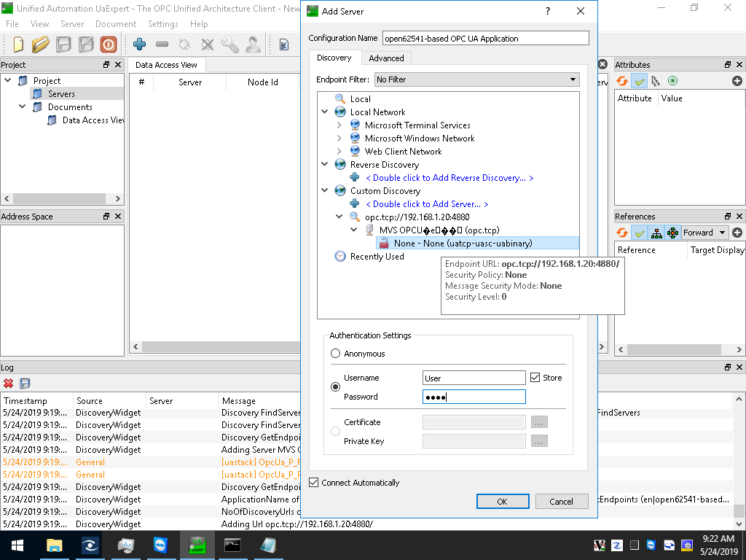The height and width of the screenshot is (560, 746).
Task: Click the References hierarchy tree icon
Action: 656,233
